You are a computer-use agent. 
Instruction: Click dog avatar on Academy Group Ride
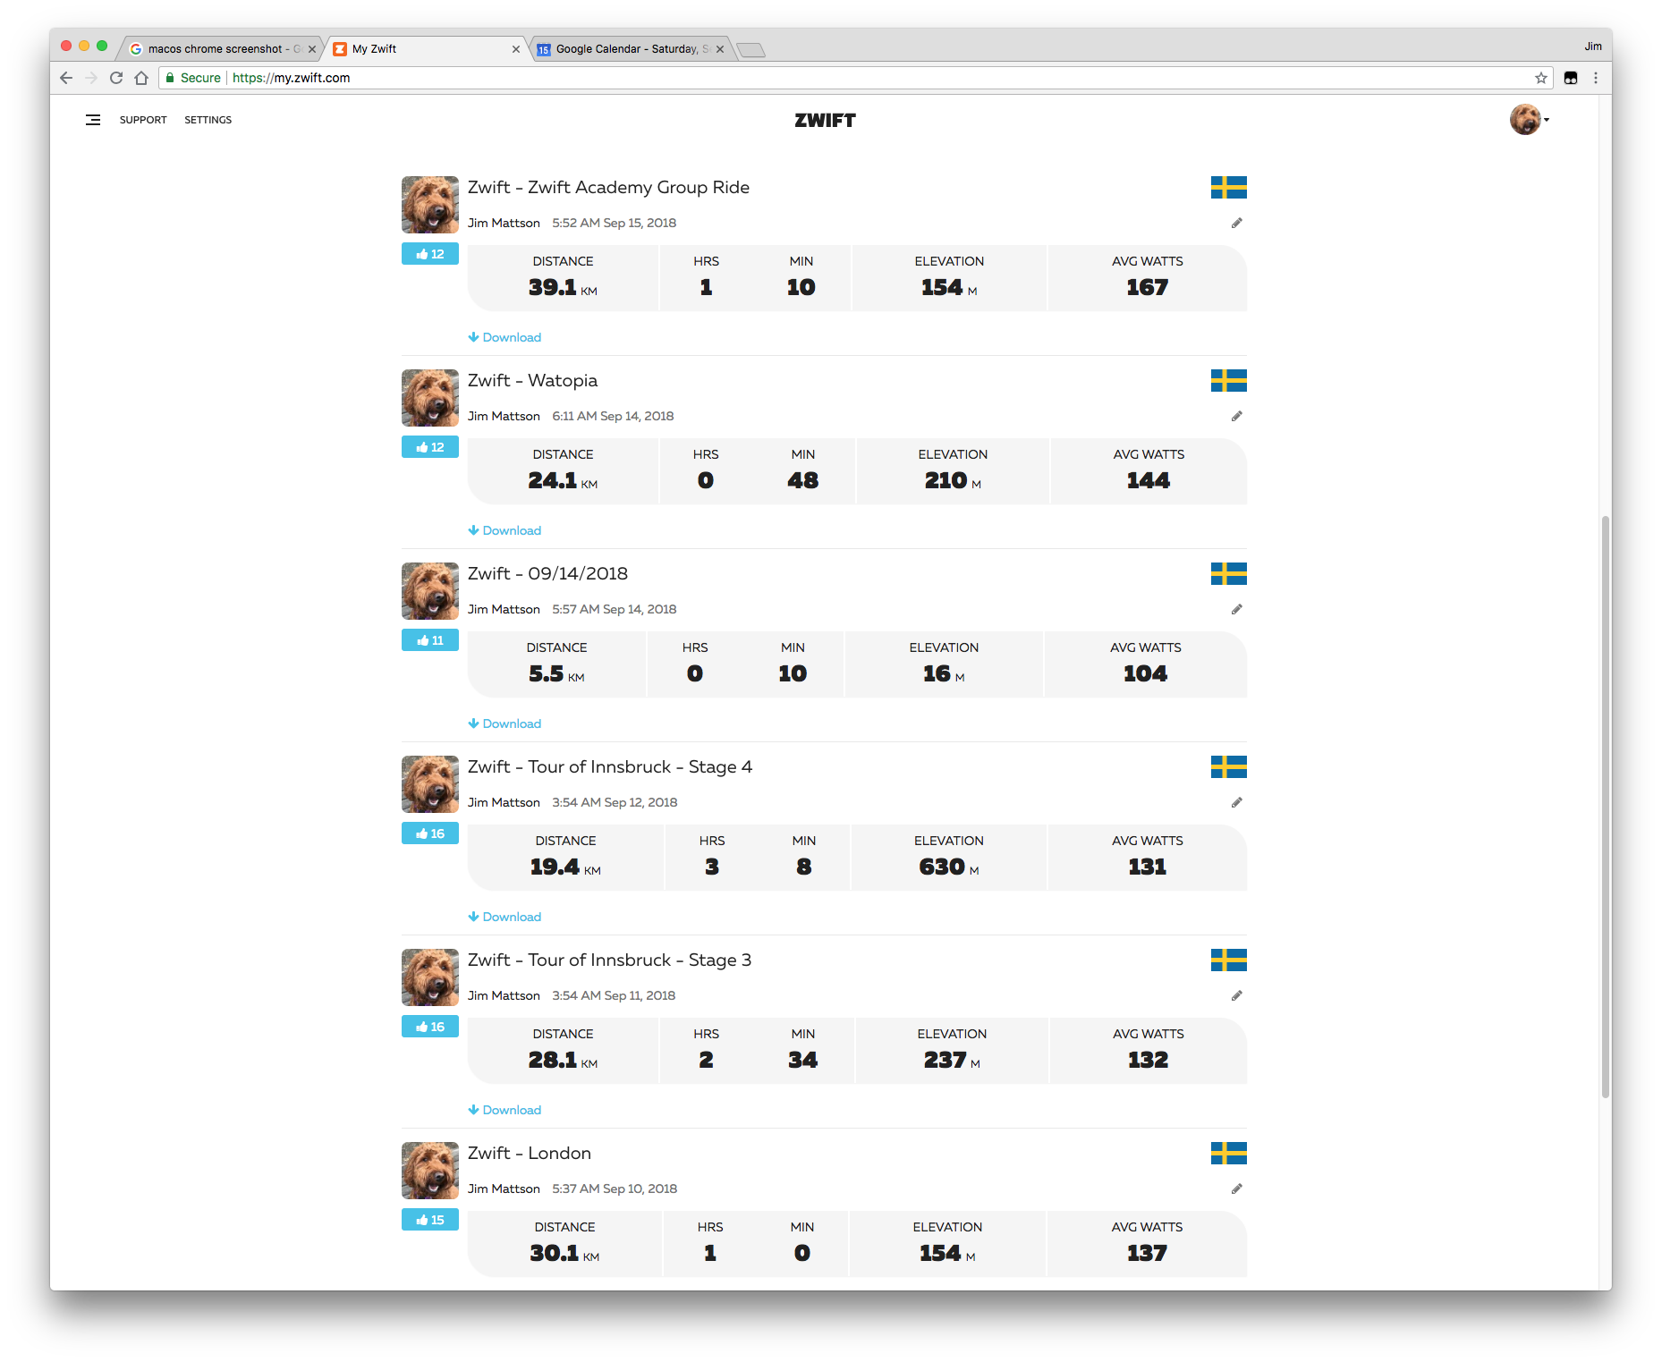430,205
